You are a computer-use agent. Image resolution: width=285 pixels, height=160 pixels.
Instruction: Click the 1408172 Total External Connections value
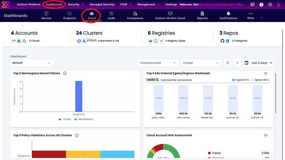coord(152,80)
